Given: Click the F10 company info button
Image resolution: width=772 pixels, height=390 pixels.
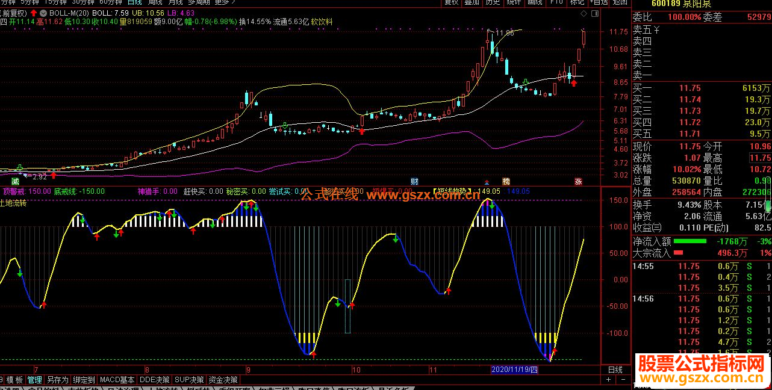Looking at the screenshot, I should pos(556,2).
